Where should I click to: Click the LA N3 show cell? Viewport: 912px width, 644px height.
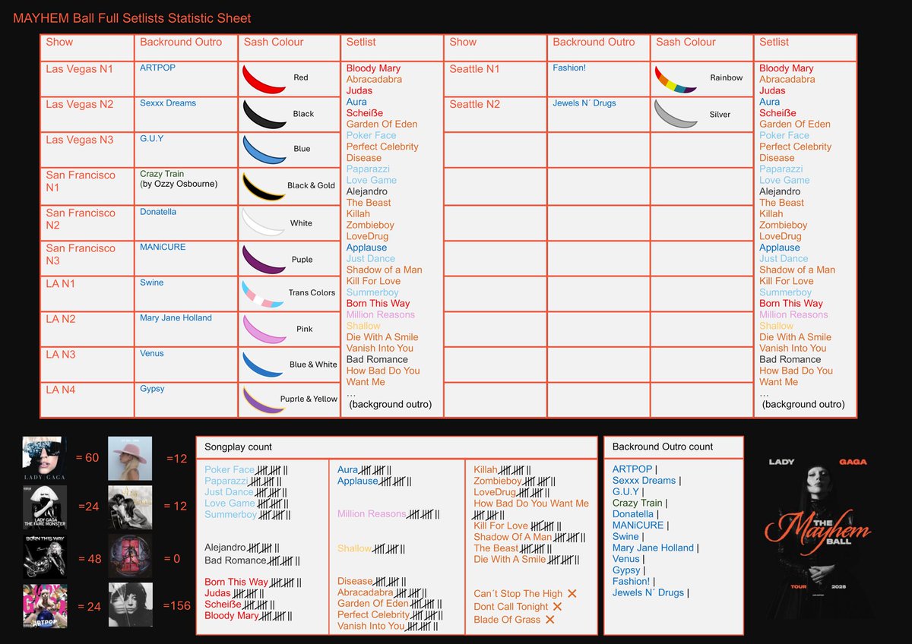tap(87, 365)
